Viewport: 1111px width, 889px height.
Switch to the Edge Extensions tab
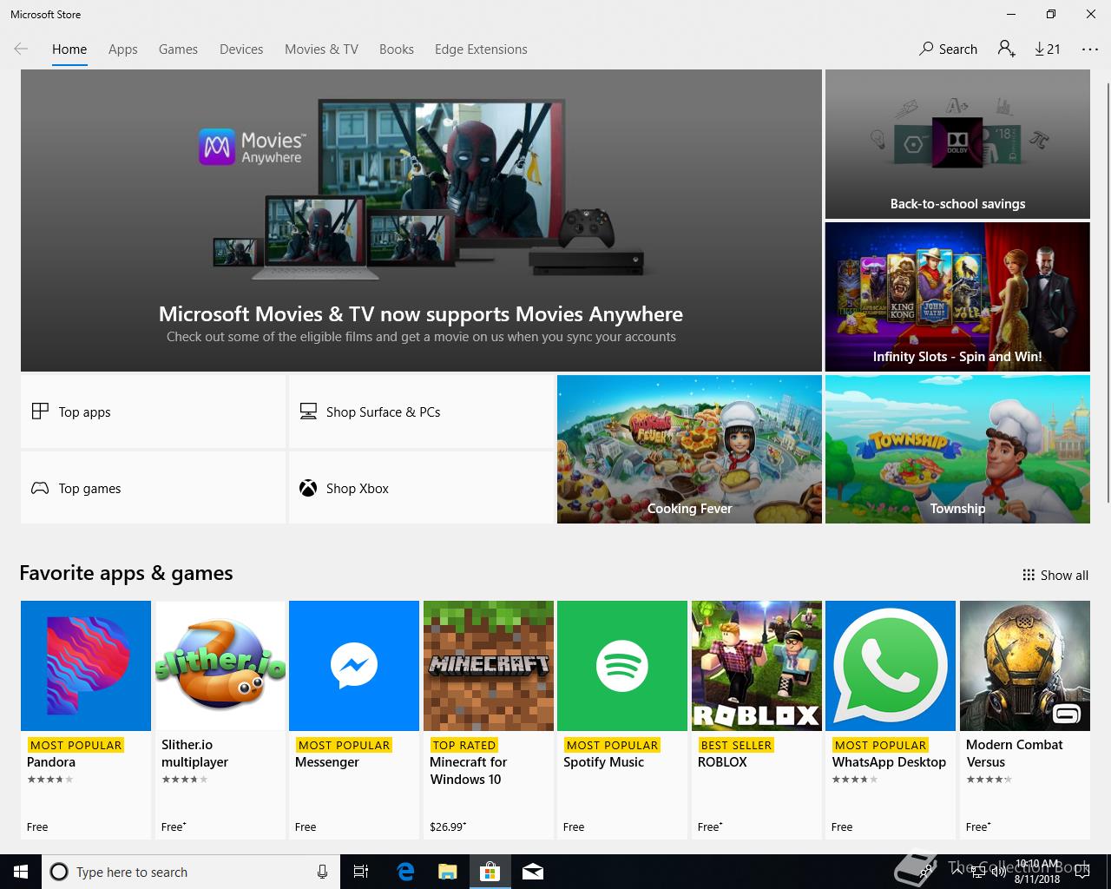point(481,49)
